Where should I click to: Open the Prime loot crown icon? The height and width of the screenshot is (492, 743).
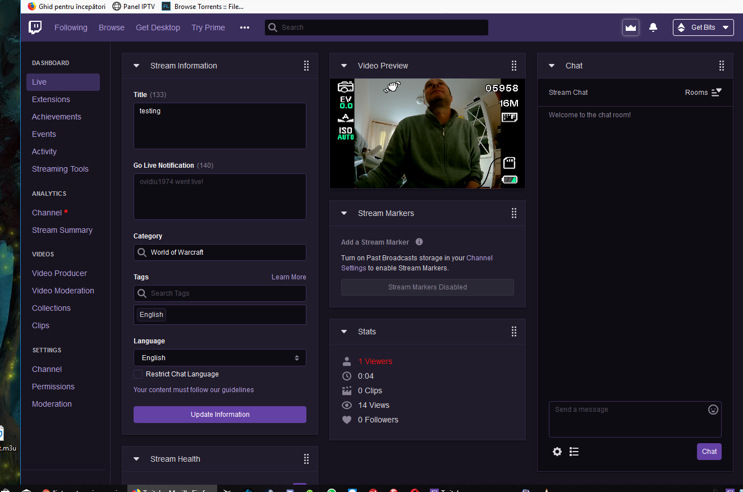pos(631,27)
